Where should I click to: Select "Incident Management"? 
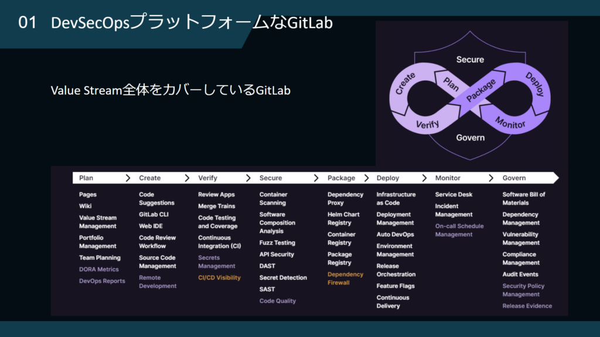coord(454,210)
